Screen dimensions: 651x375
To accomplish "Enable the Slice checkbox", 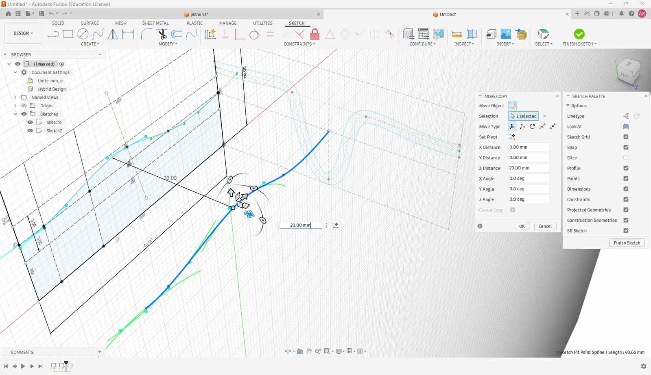I will pyautogui.click(x=626, y=158).
